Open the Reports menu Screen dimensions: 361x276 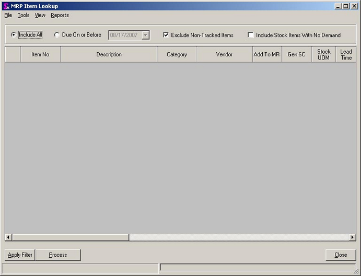pos(60,15)
